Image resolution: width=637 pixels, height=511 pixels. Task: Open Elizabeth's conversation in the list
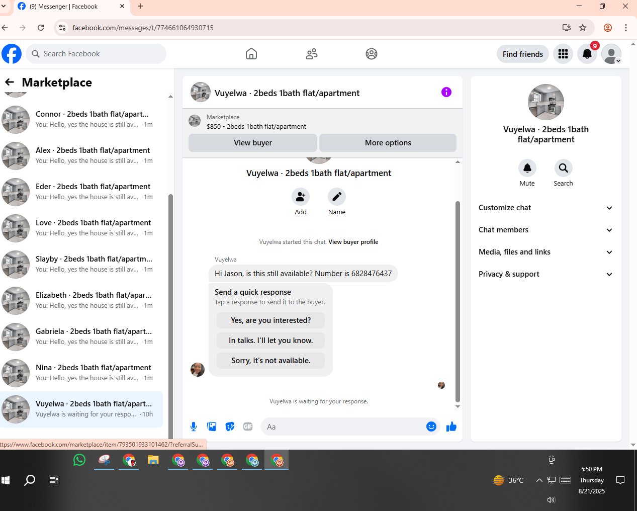[x=81, y=301]
